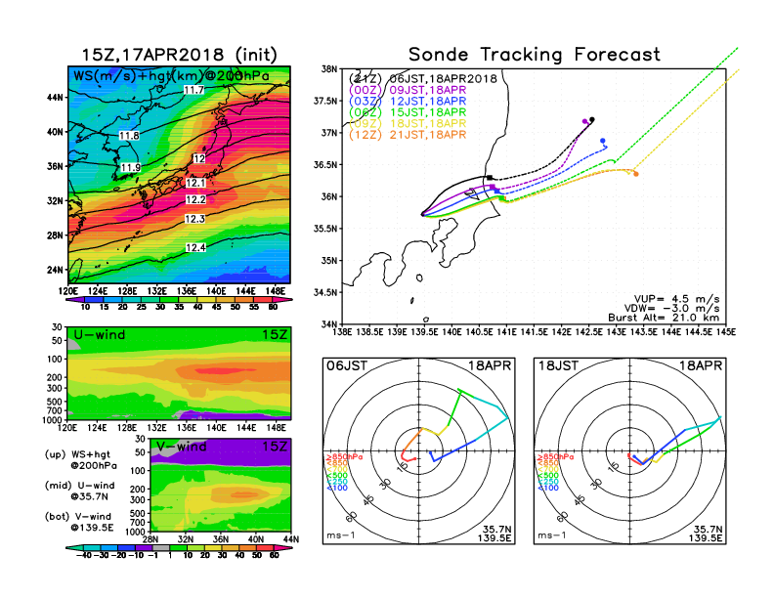This screenshot has height=598, width=774.
Task: Click the 12.2 height contour label
Action: (x=195, y=199)
